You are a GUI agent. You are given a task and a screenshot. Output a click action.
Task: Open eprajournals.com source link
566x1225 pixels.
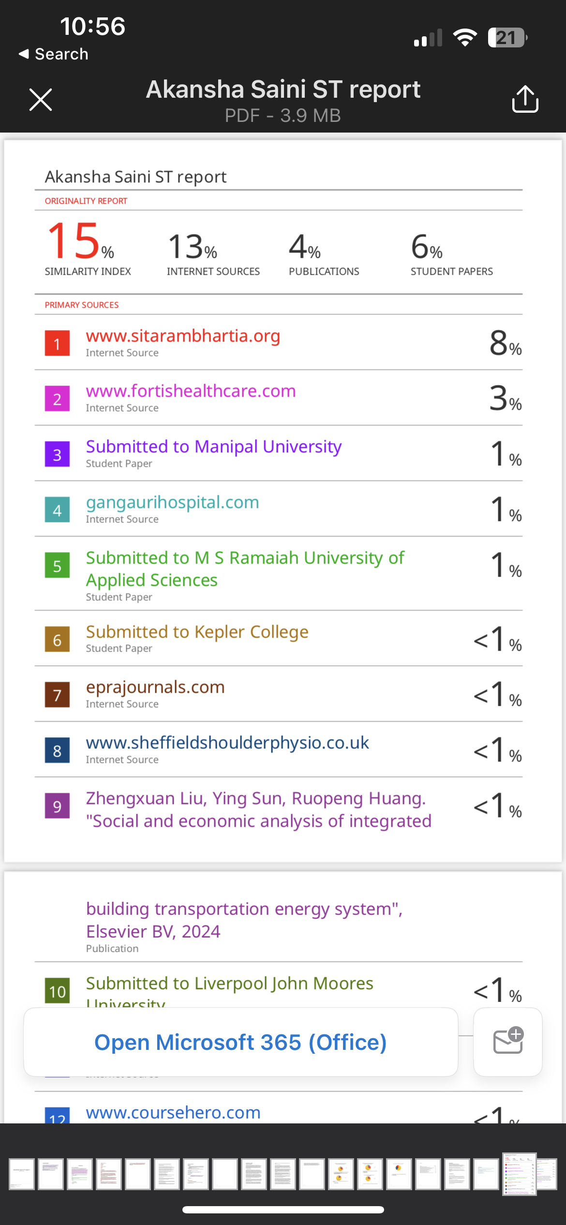pyautogui.click(x=155, y=687)
